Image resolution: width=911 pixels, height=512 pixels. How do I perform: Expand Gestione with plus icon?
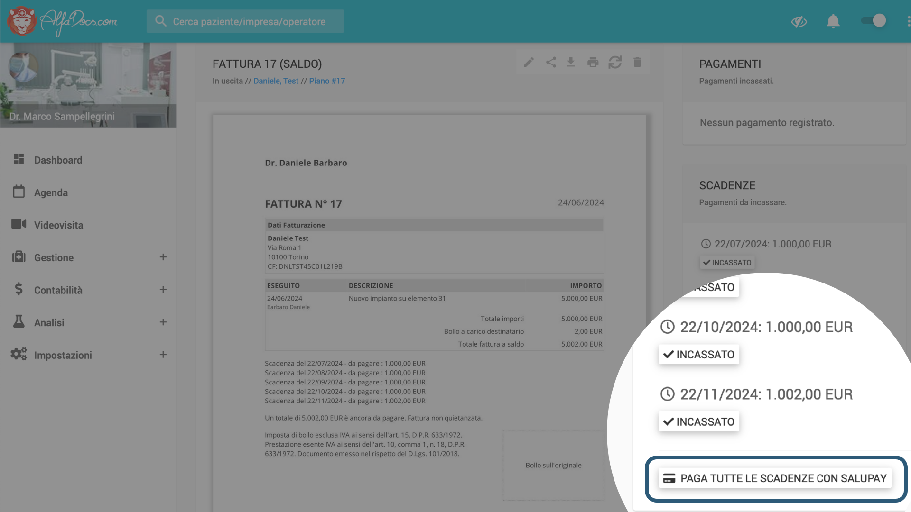tap(163, 257)
